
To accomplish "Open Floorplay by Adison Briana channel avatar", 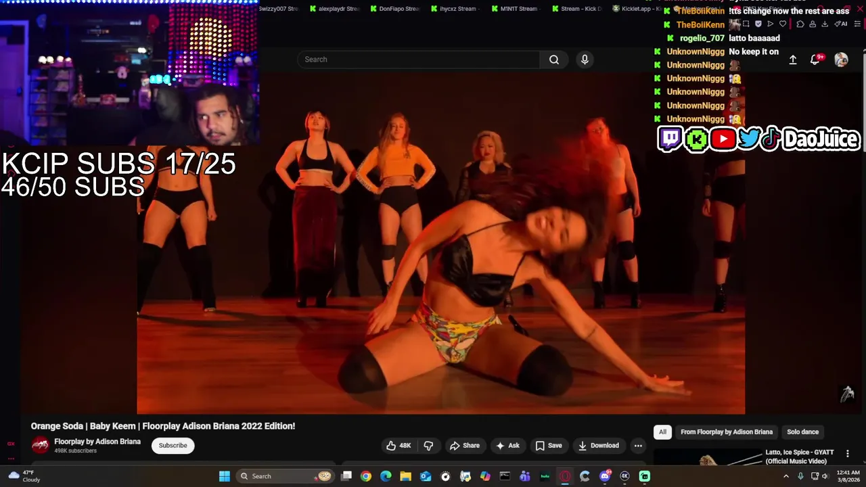I will [x=40, y=446].
